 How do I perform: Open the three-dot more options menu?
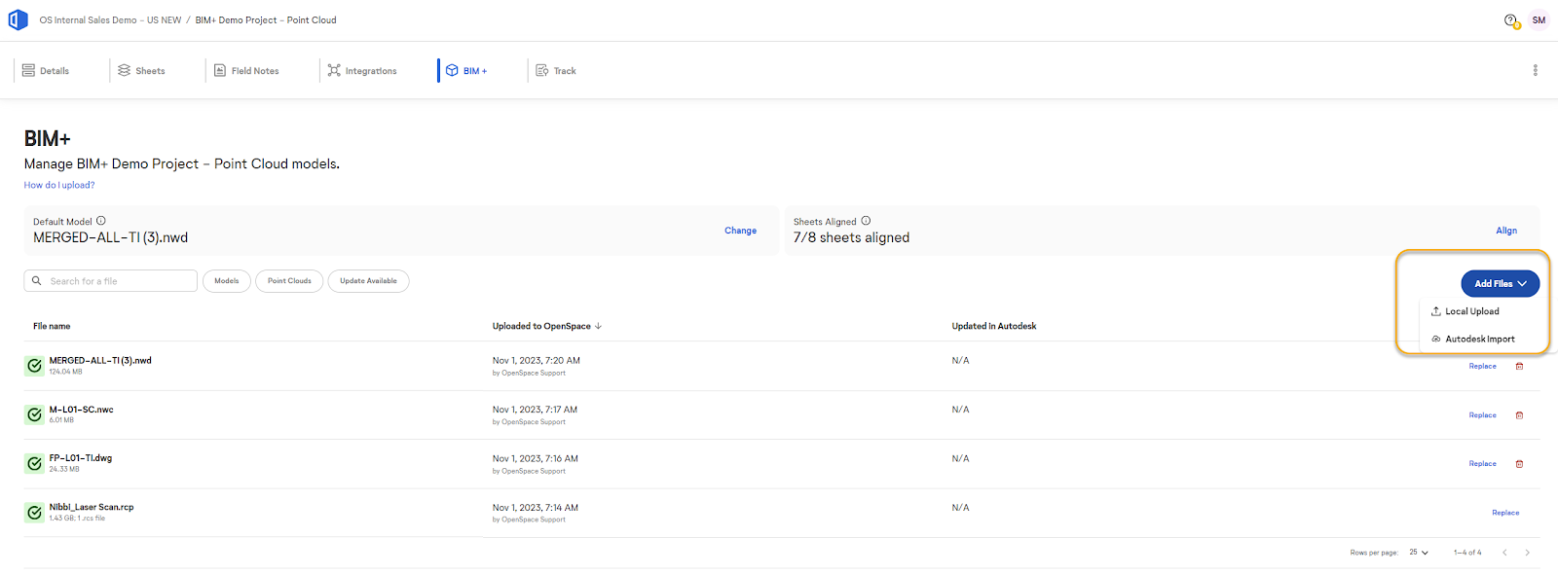point(1535,71)
